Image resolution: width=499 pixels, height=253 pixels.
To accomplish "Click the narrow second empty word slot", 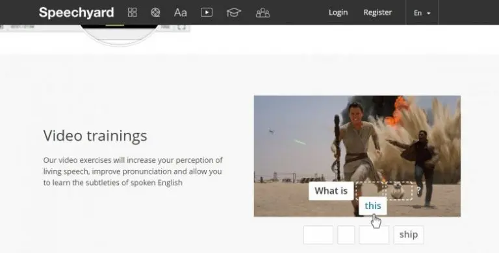I will pyautogui.click(x=346, y=235).
